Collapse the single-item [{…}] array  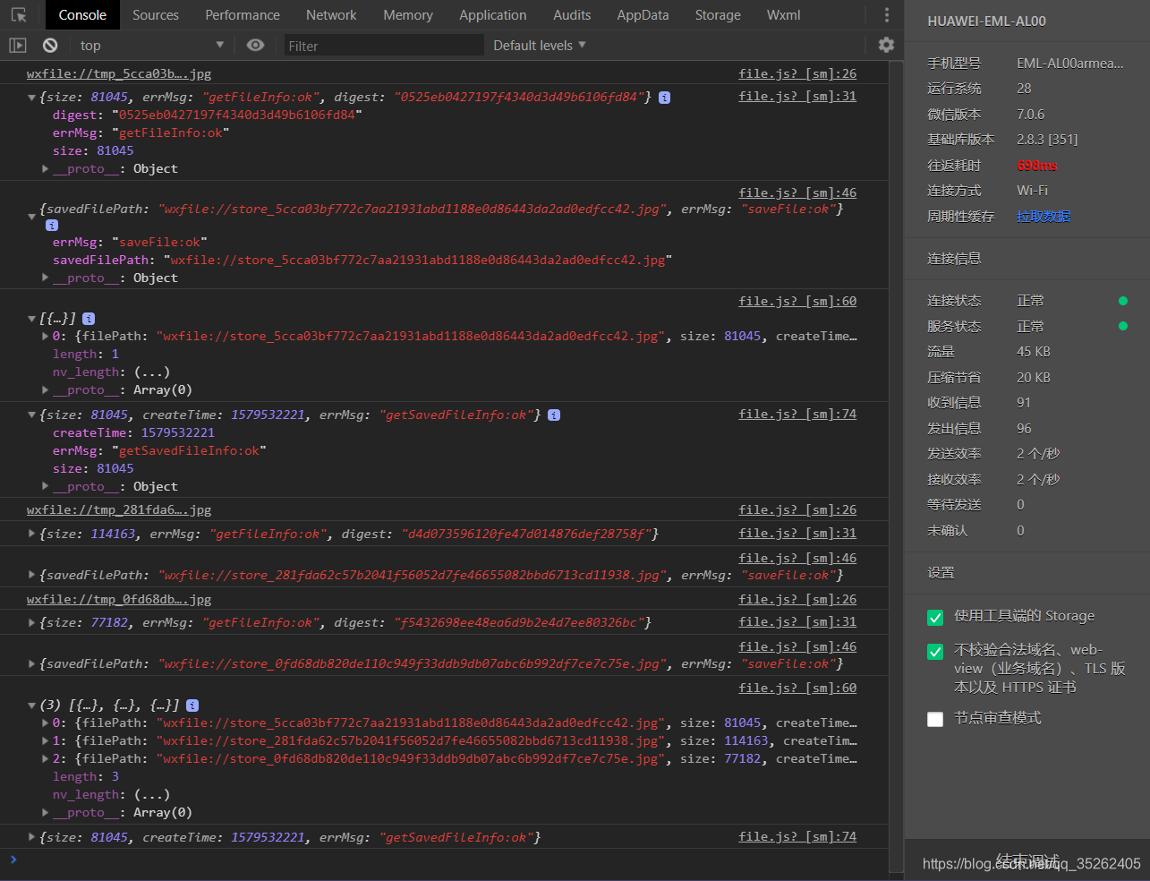pos(32,319)
